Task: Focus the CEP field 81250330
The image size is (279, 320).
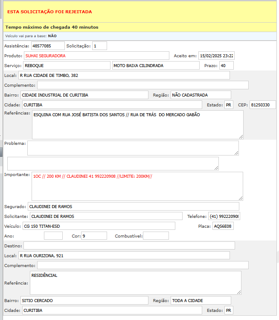Action: pyautogui.click(x=262, y=105)
